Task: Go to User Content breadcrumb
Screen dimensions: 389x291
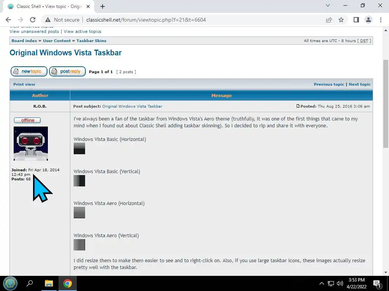Action: (x=57, y=41)
